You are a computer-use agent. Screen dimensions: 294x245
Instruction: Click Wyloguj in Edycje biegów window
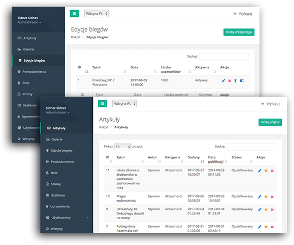[243, 14]
